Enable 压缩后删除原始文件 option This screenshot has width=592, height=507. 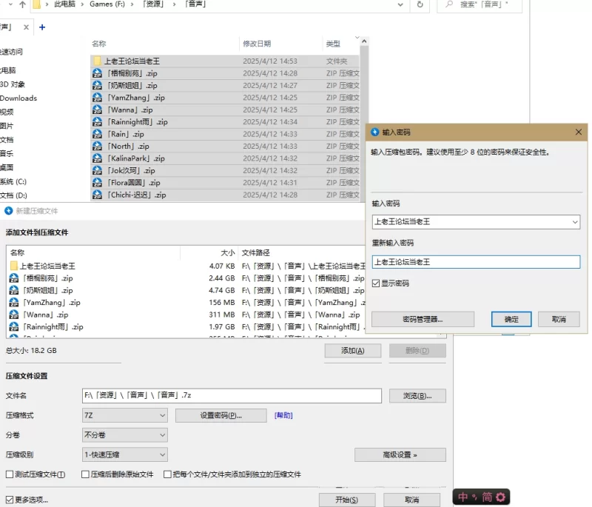tap(85, 474)
